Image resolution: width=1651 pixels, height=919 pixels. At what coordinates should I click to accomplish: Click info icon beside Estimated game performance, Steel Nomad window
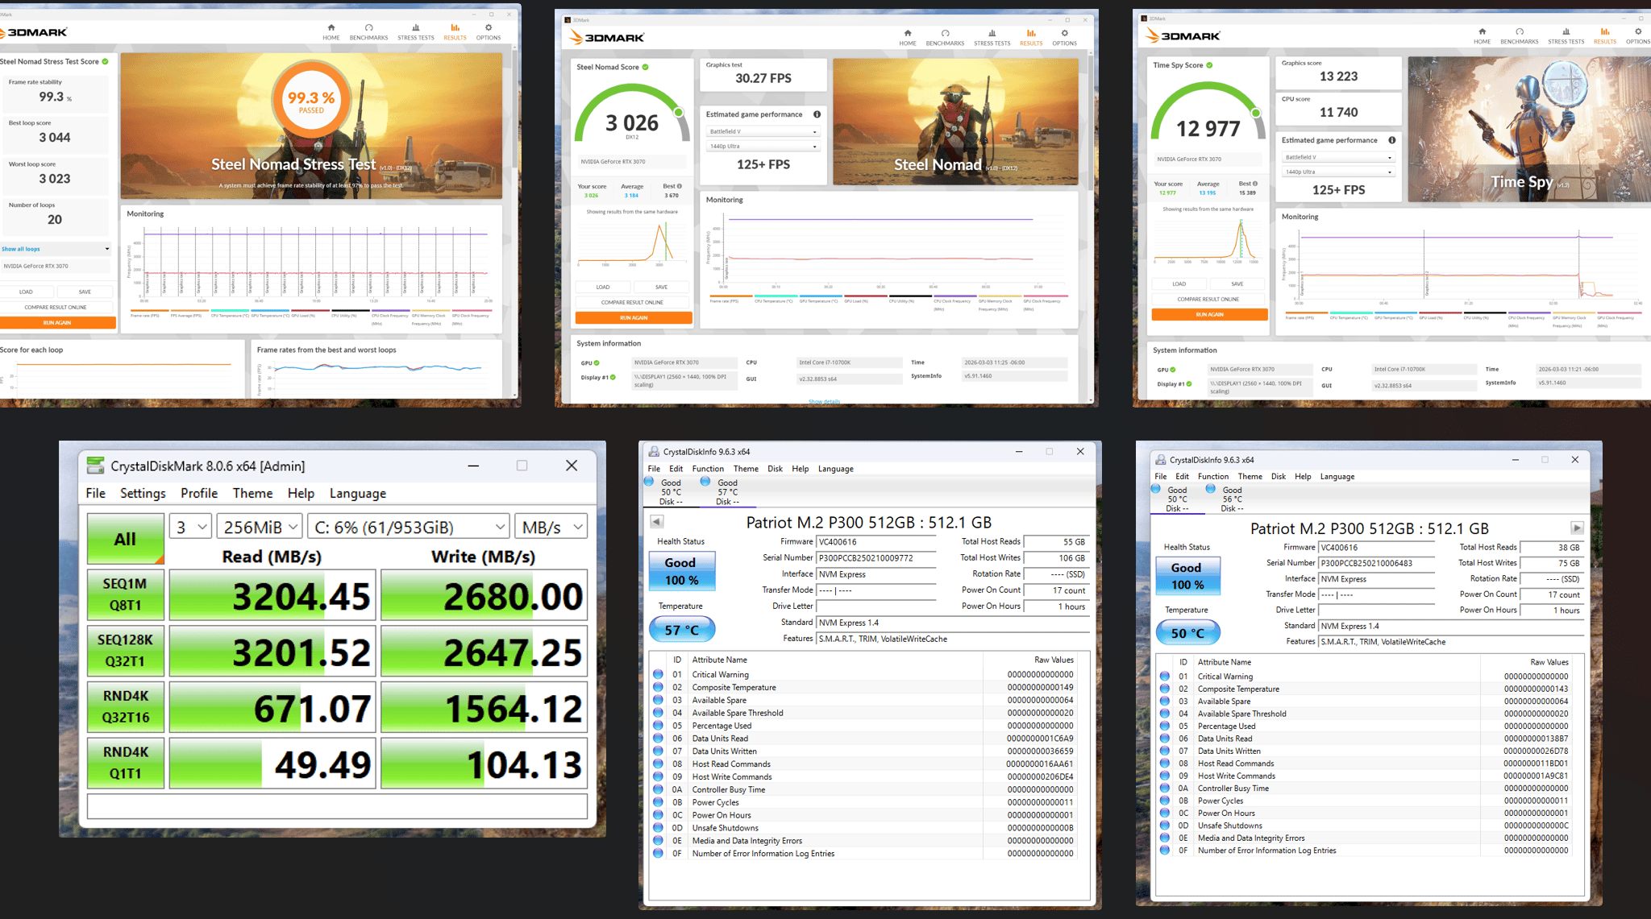[817, 114]
